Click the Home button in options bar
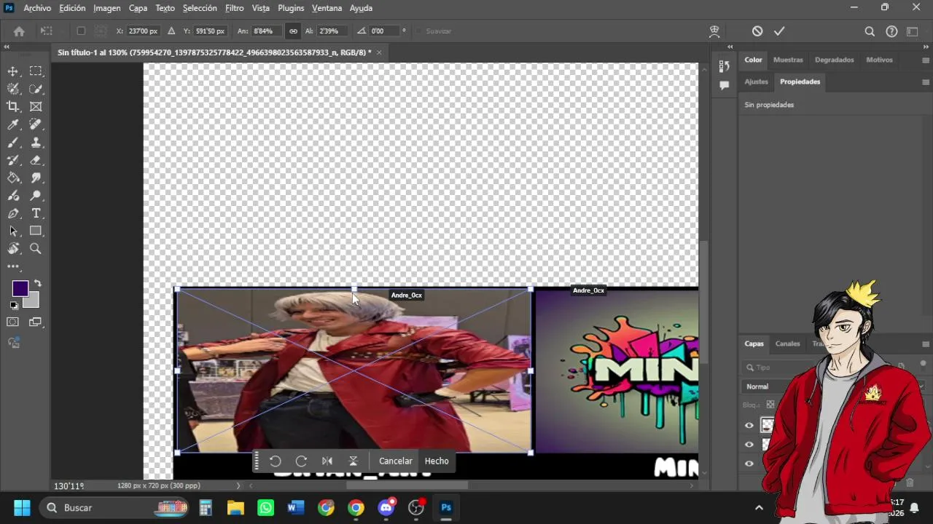933x524 pixels. 19,31
